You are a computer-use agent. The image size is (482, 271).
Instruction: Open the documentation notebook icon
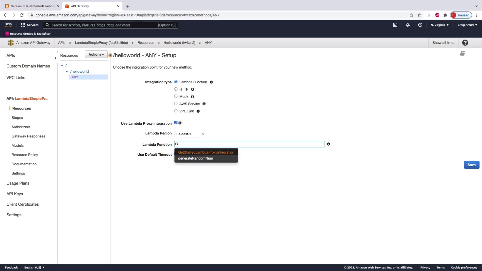click(462, 53)
